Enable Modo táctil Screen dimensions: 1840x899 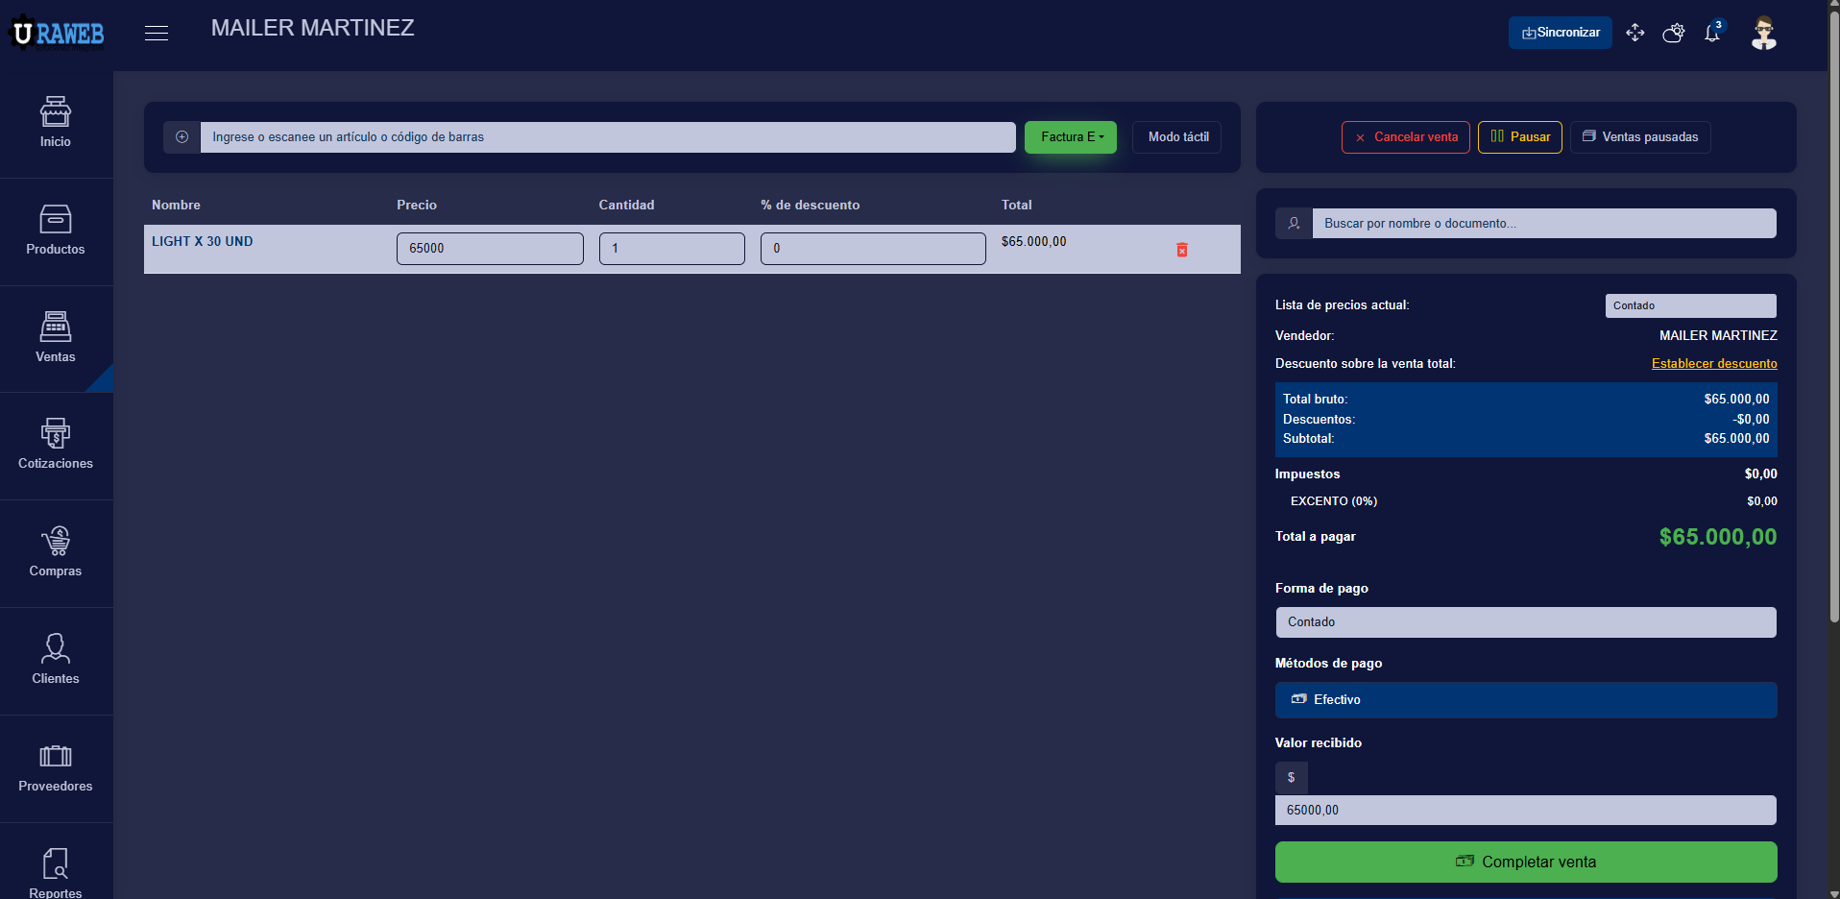(1177, 137)
